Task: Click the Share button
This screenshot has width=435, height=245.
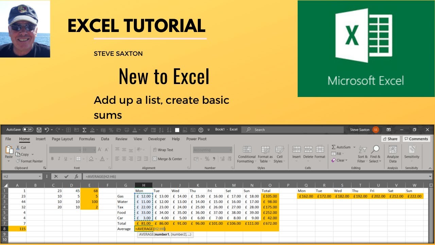Action: point(390,139)
